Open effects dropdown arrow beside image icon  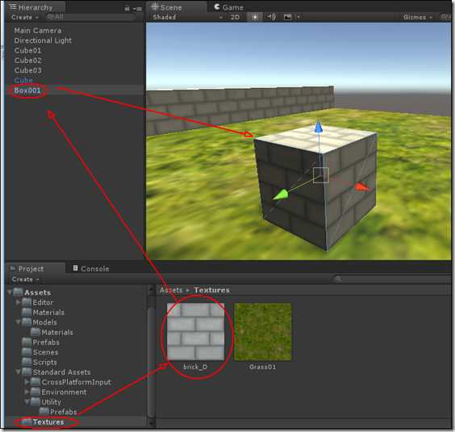298,17
